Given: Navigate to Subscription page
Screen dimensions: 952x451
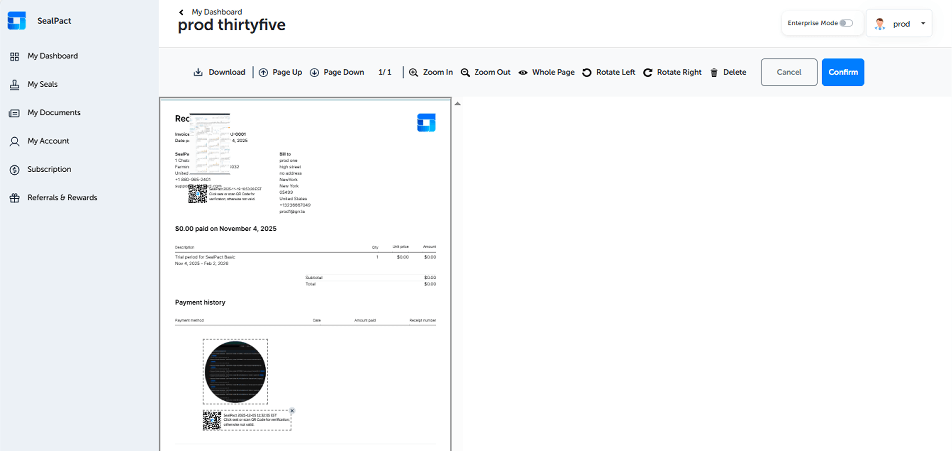Looking at the screenshot, I should click(x=49, y=169).
